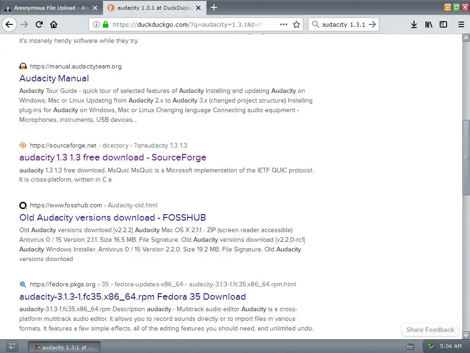Screen dimensions: 470x353
Task: Click the fedora.pkgs.org URL
Action: click(62, 284)
